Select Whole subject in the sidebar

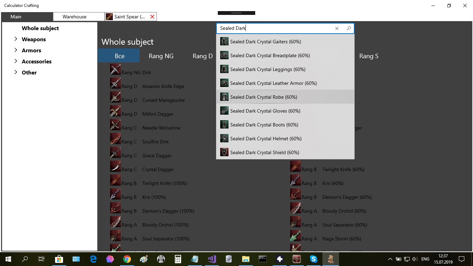pos(40,28)
